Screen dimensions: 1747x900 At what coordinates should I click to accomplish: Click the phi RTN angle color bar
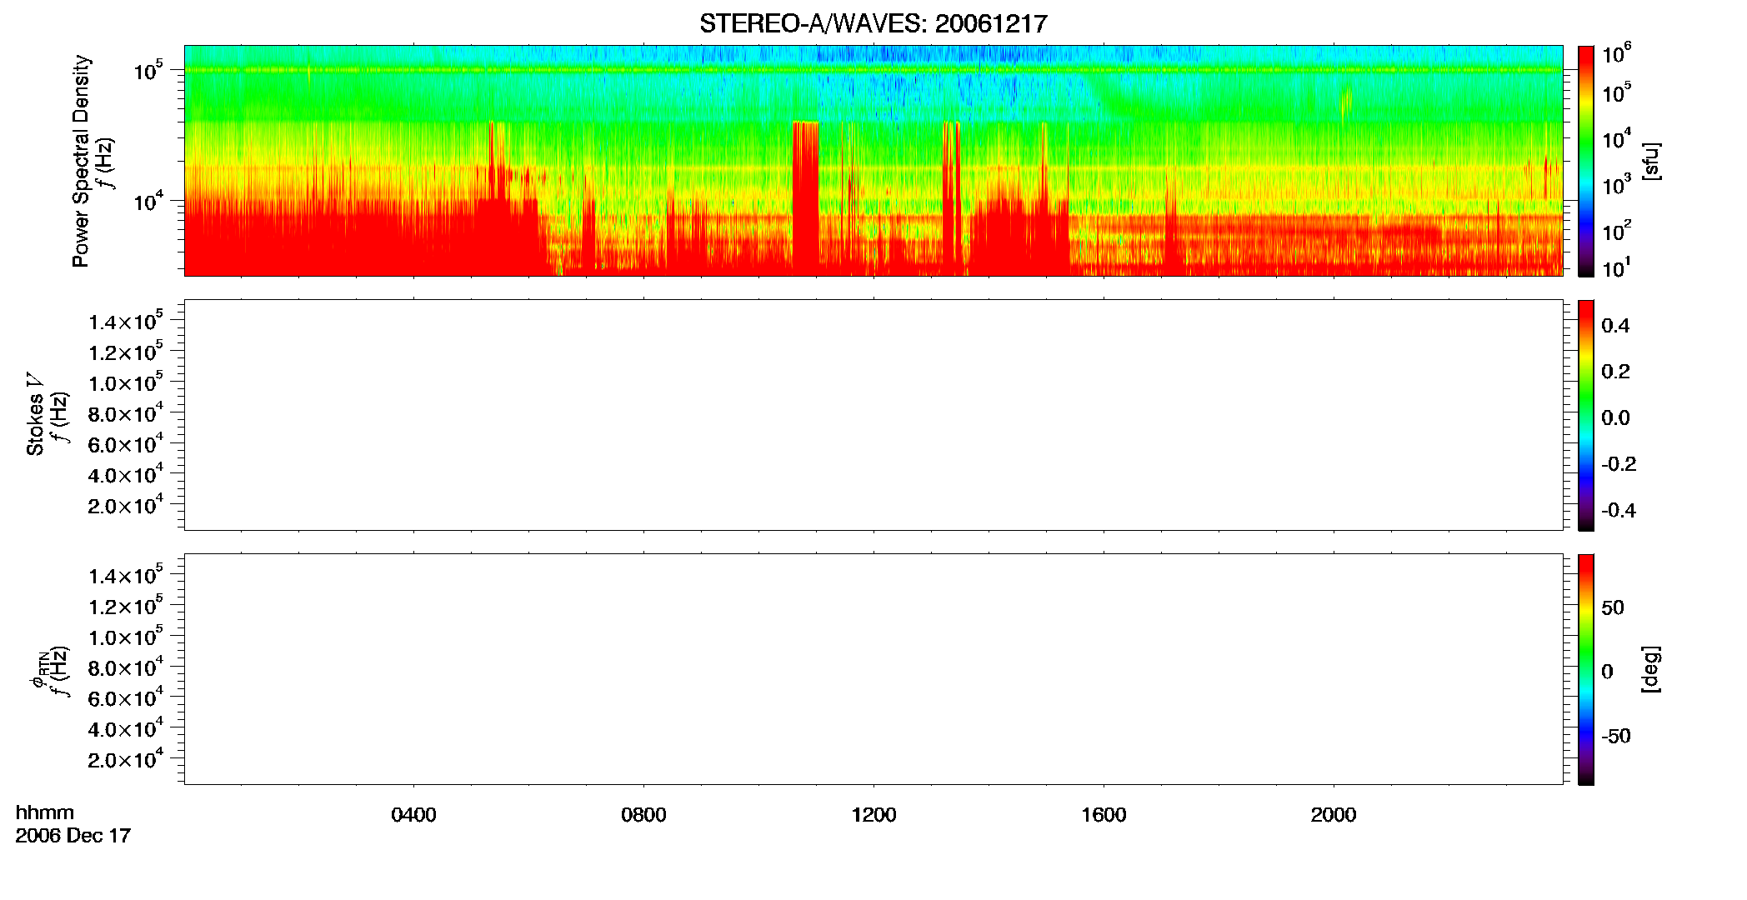pyautogui.click(x=1586, y=669)
